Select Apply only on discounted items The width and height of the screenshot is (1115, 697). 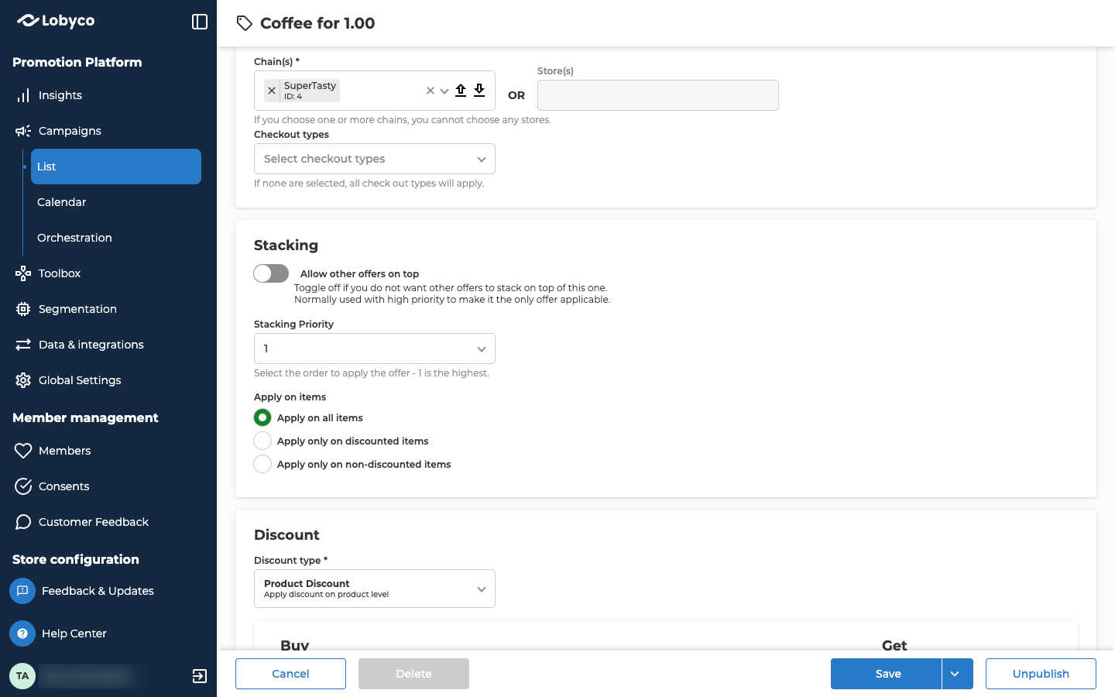coord(262,441)
